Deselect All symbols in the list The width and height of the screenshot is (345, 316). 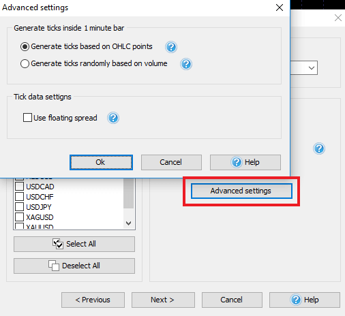[x=74, y=266]
